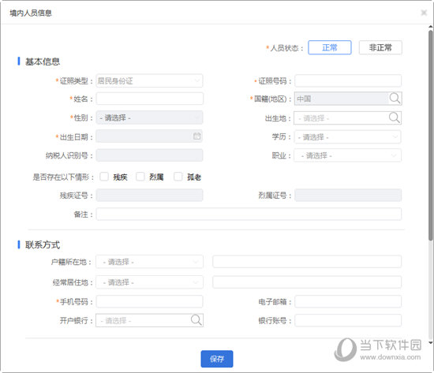Screen dimensions: 434x373
Task: Open the 性别 dropdown
Action: click(x=149, y=117)
